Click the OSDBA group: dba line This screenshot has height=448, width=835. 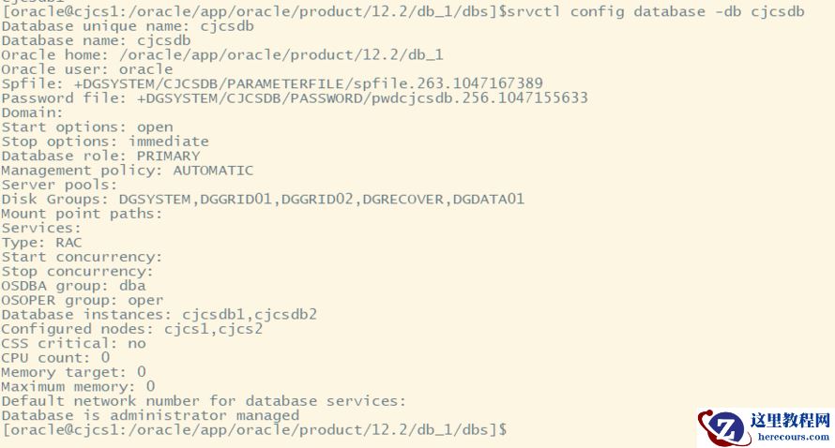point(73,285)
